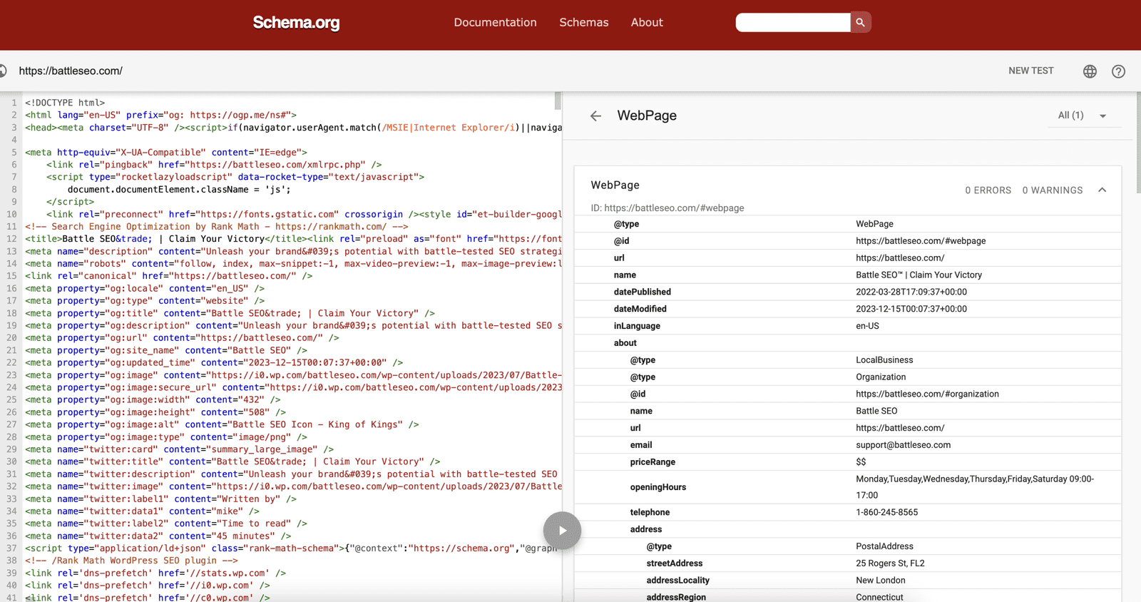Screen dimensions: 1141x602
Task: Click the 0 WARNINGS label
Action: tap(1052, 190)
